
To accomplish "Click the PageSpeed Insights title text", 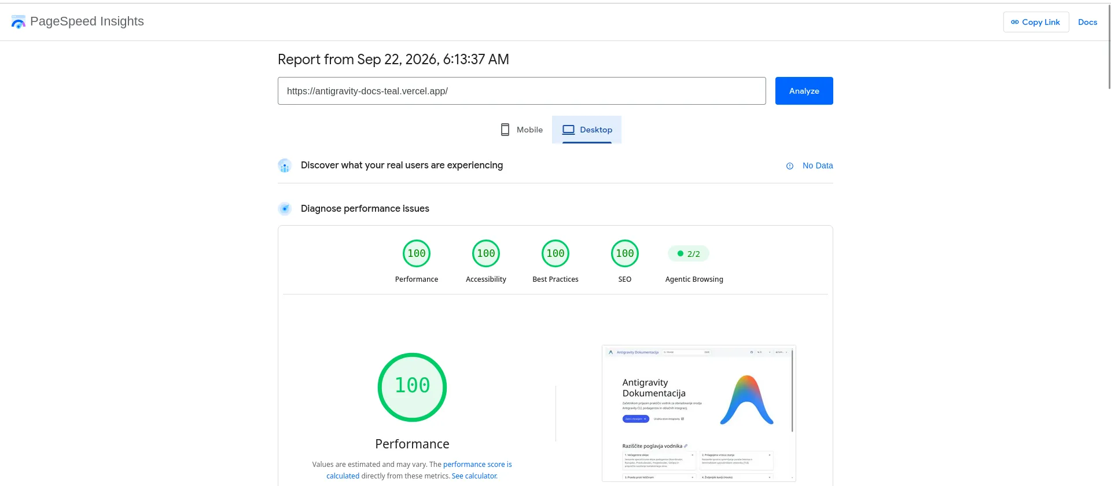I will (87, 21).
